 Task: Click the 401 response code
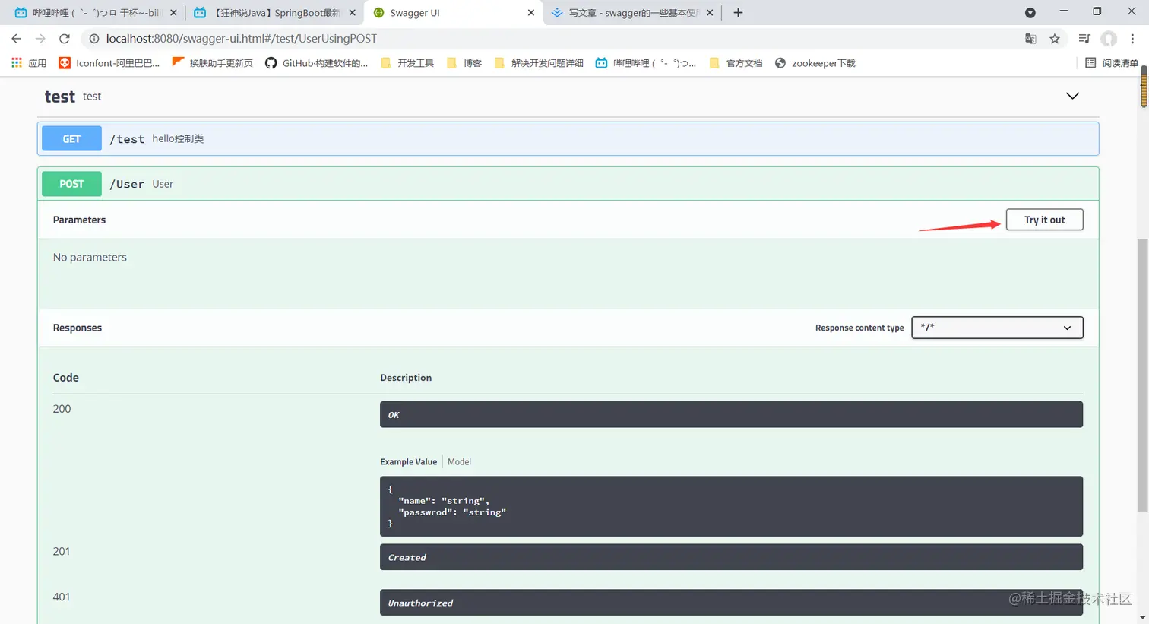click(62, 597)
